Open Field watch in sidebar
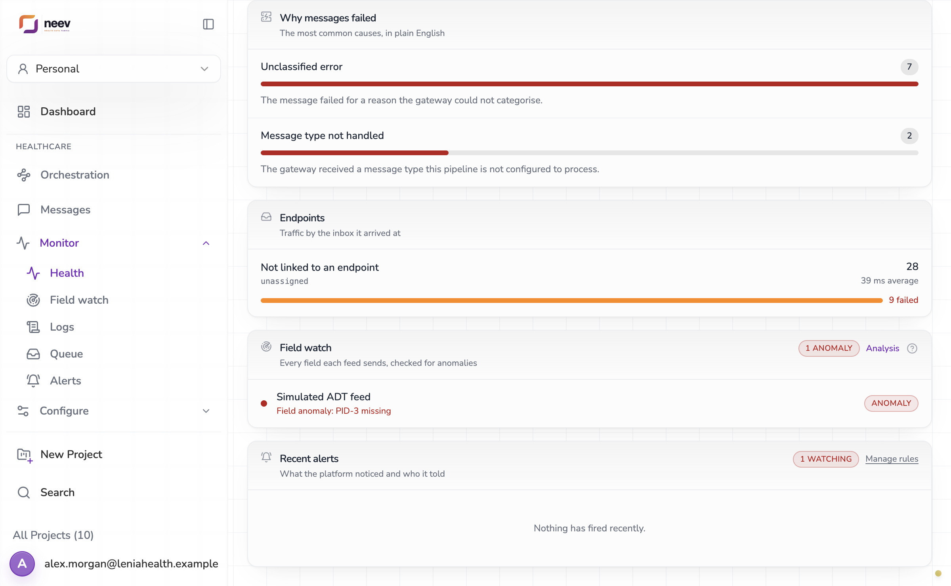 click(79, 300)
